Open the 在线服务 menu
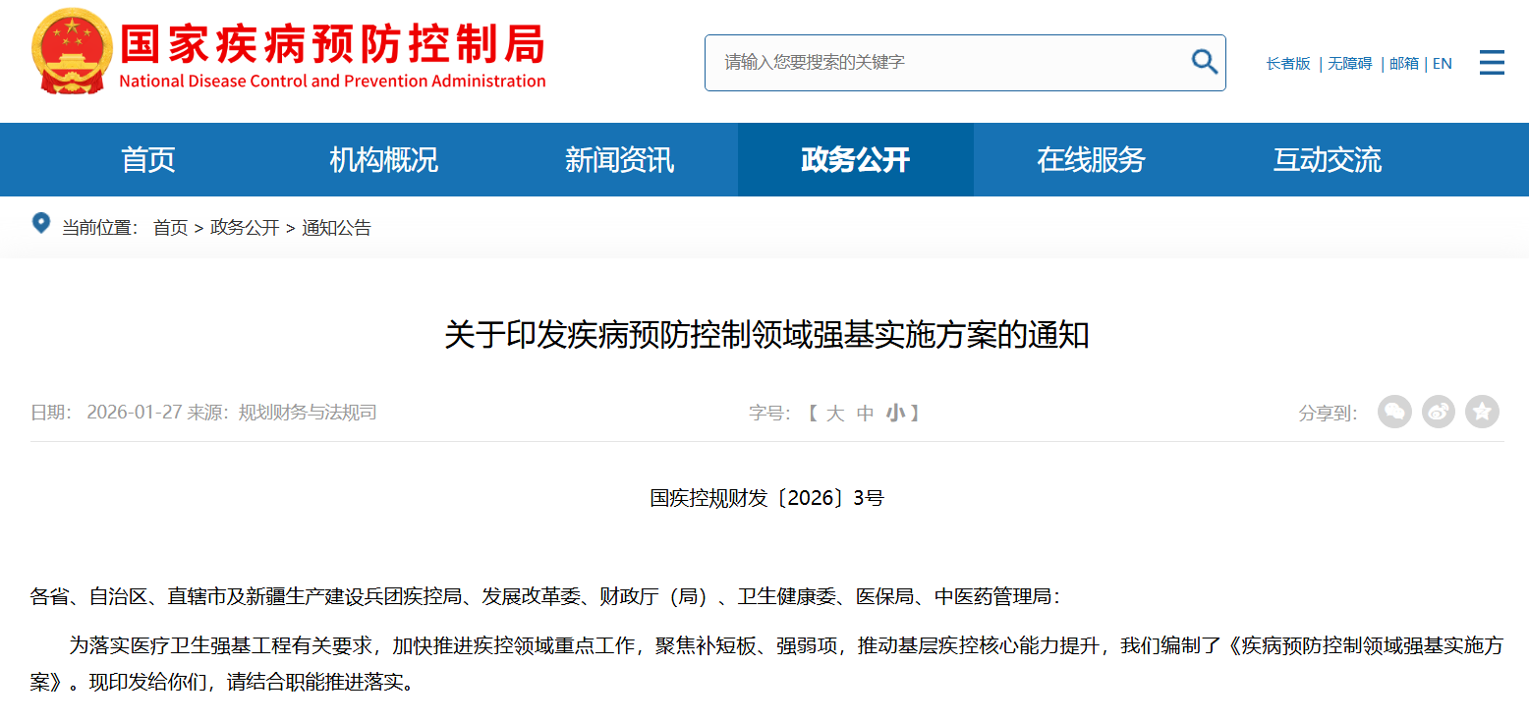Image resolution: width=1529 pixels, height=722 pixels. [1091, 159]
